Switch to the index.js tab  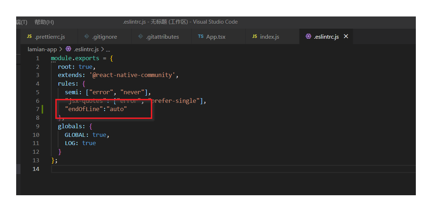click(x=272, y=37)
